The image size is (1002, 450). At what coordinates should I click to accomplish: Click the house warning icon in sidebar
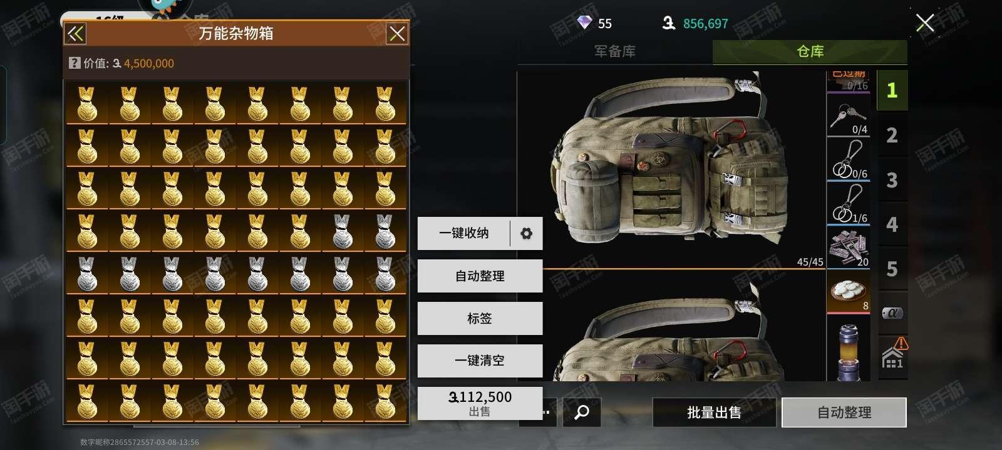click(x=893, y=354)
